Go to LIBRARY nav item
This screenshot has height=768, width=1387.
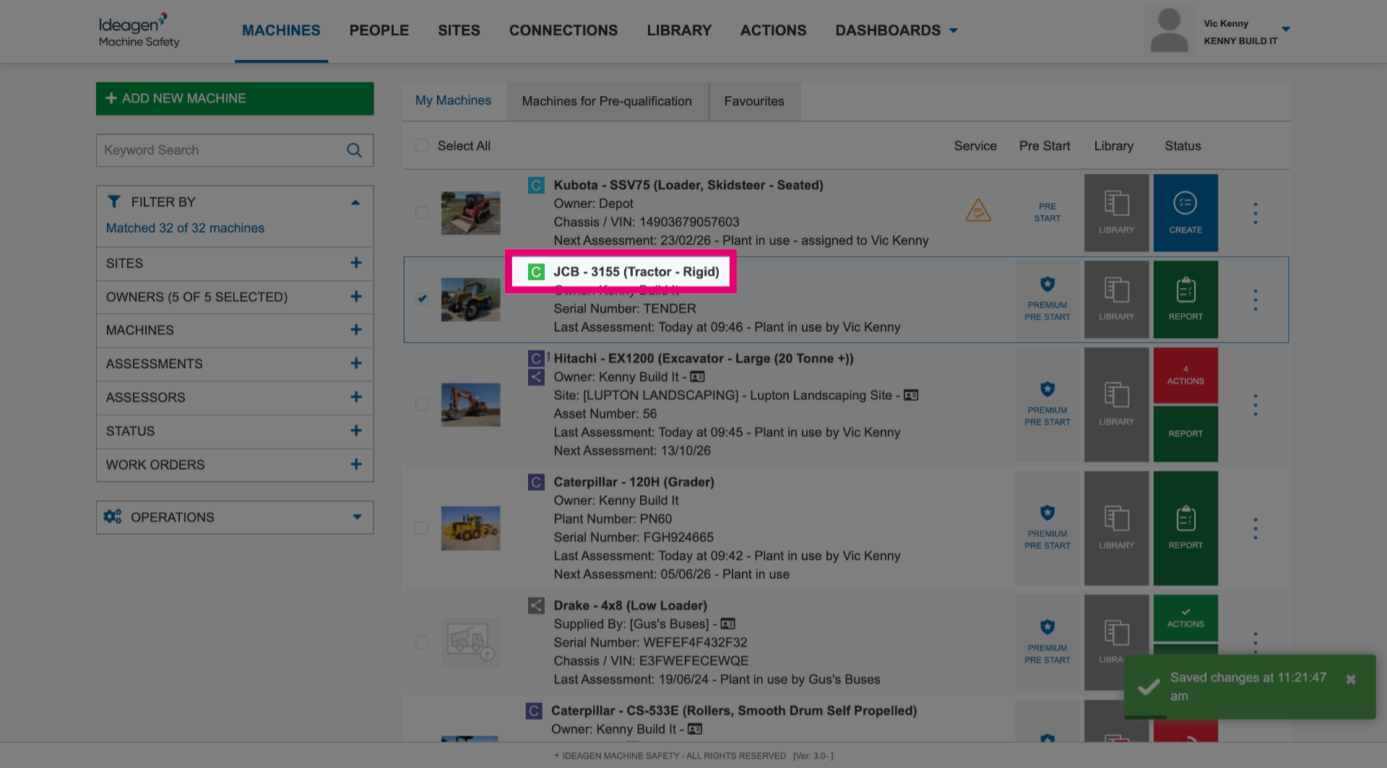click(679, 30)
